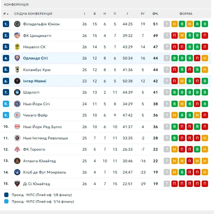The height and width of the screenshot is (214, 214).
Task: Click the Inter Miami team crest
Action: tap(17, 81)
